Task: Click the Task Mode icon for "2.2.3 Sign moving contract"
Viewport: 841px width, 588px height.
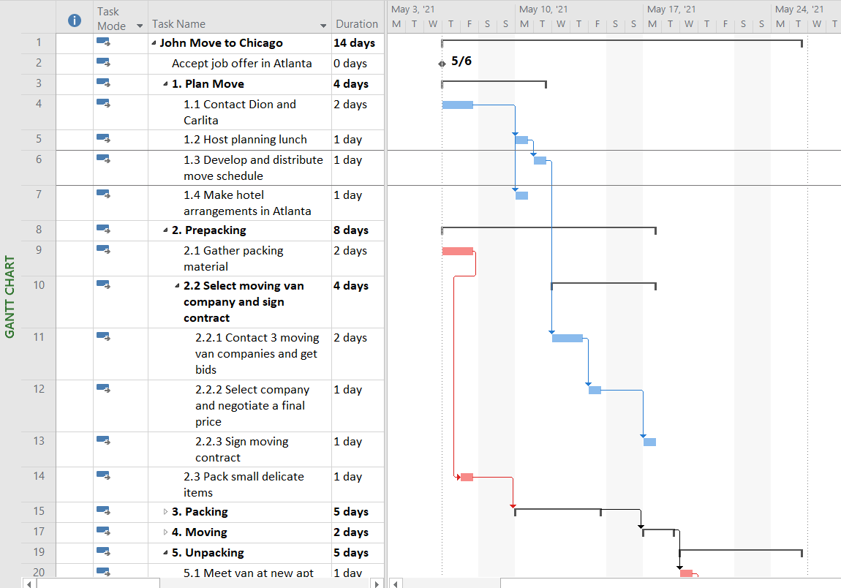Action: 102,441
